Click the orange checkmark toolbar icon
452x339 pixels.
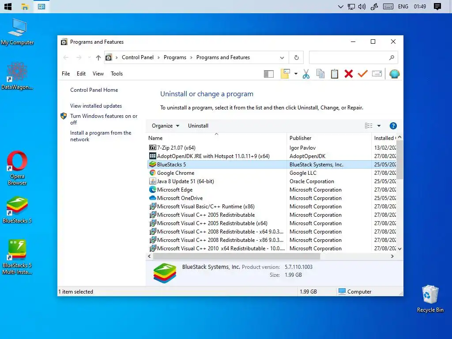point(363,74)
